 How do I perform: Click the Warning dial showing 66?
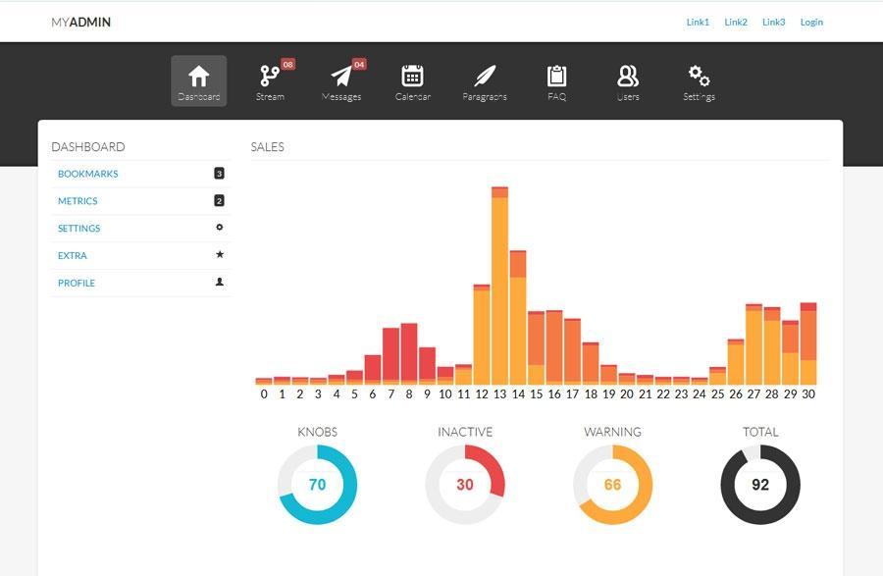coord(612,485)
